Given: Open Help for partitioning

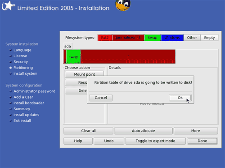Looking at the screenshot, I should click(78, 141).
